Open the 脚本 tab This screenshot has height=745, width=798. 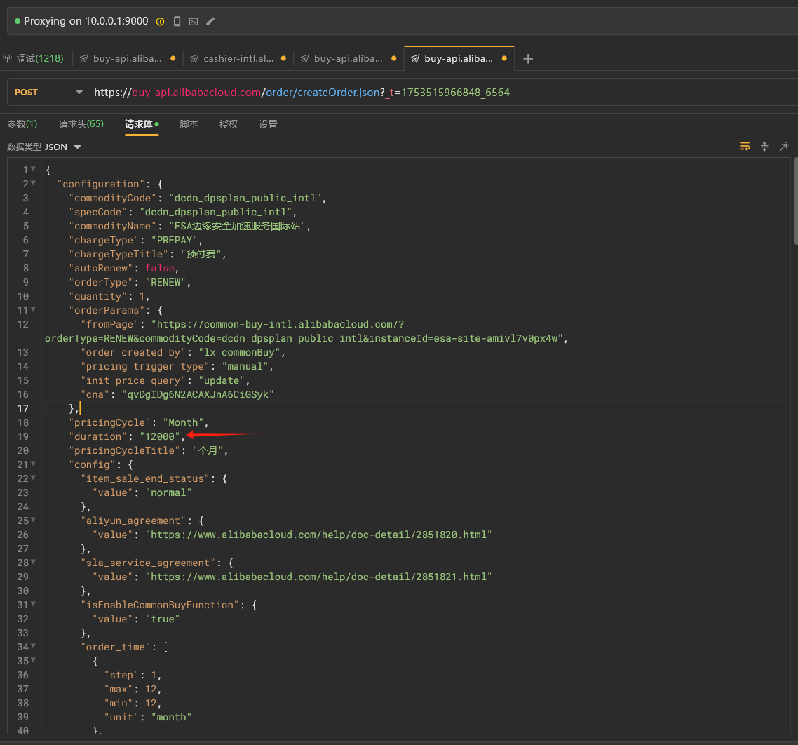[189, 124]
